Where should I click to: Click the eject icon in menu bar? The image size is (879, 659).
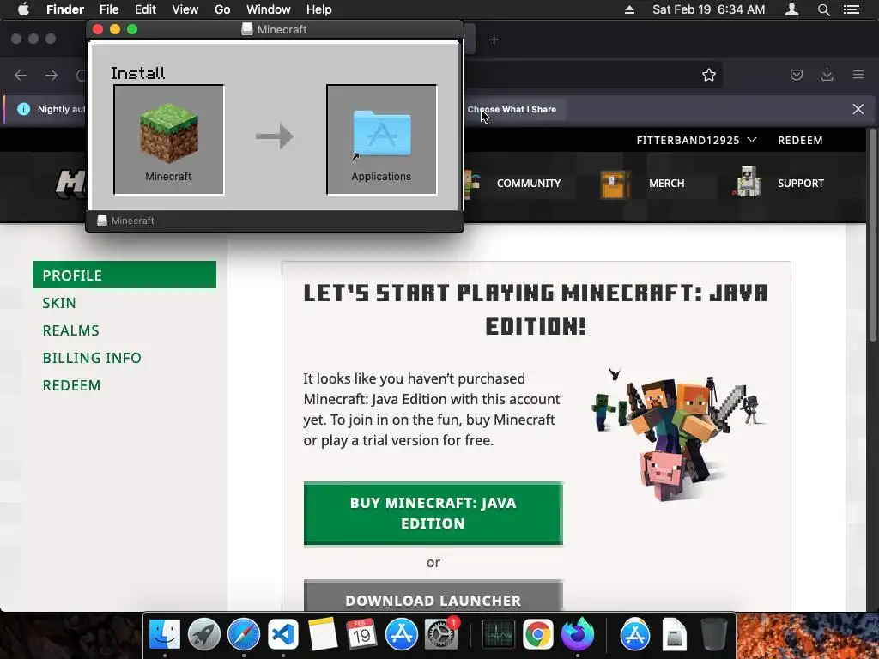[x=629, y=9]
